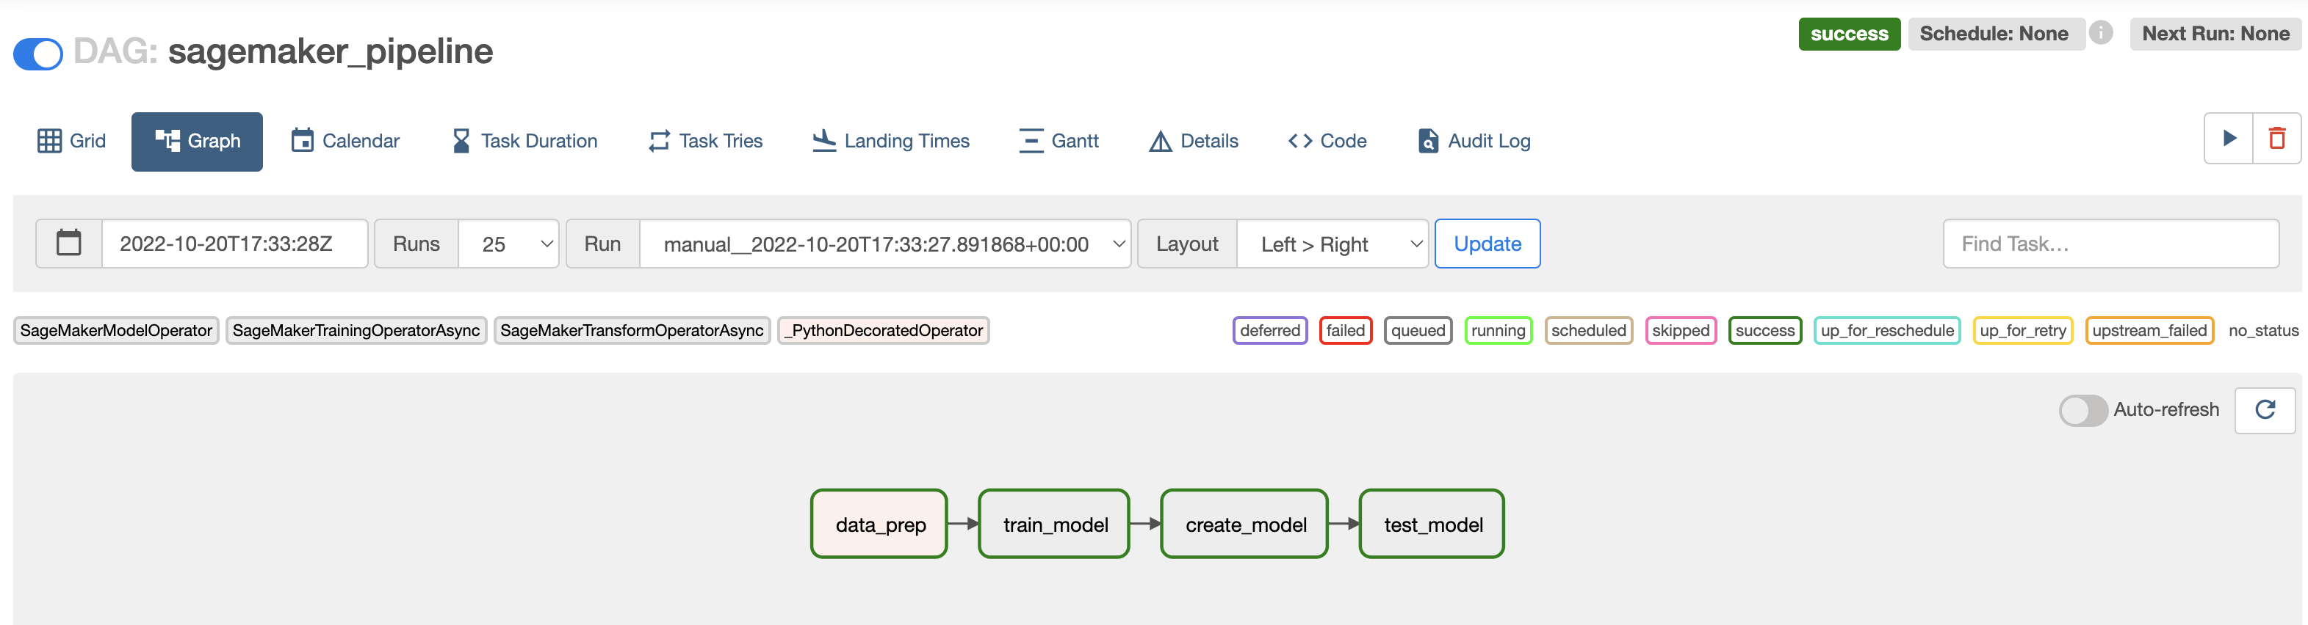2308x625 pixels.
Task: Open the Run selection dropdown
Action: coord(884,244)
